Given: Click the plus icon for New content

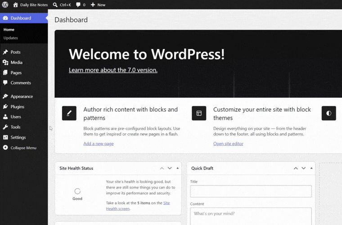Looking at the screenshot, I should click(x=93, y=4).
